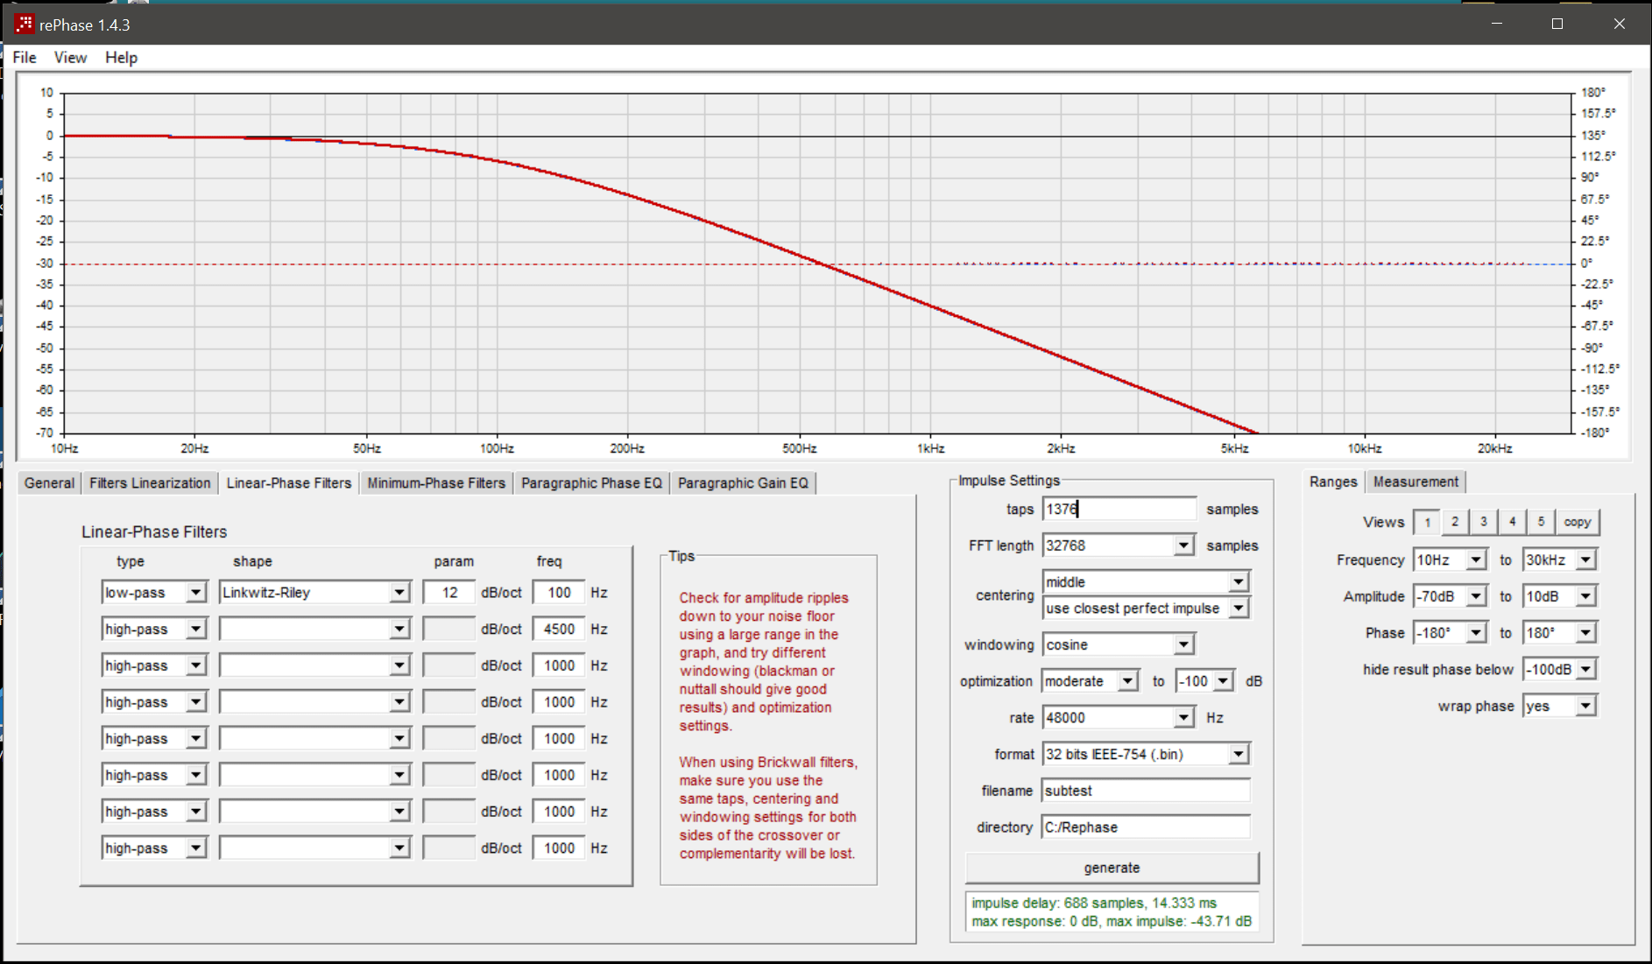Open the Amplitude 10dB dropdown
The height and width of the screenshot is (964, 1652).
(x=1586, y=596)
